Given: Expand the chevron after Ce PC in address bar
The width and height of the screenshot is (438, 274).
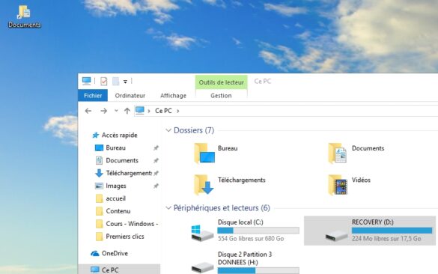Looking at the screenshot, I should tap(178, 111).
